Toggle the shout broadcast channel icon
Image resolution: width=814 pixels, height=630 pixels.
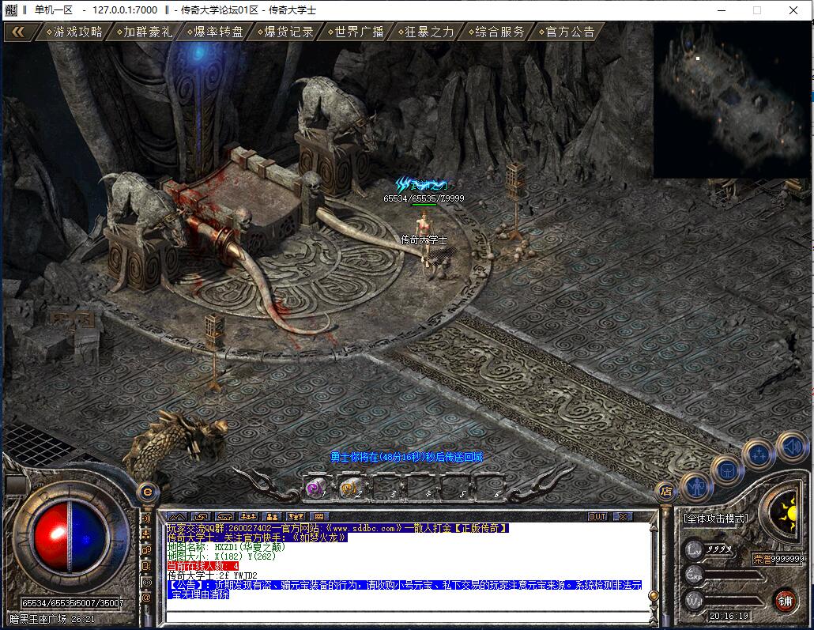[x=146, y=583]
